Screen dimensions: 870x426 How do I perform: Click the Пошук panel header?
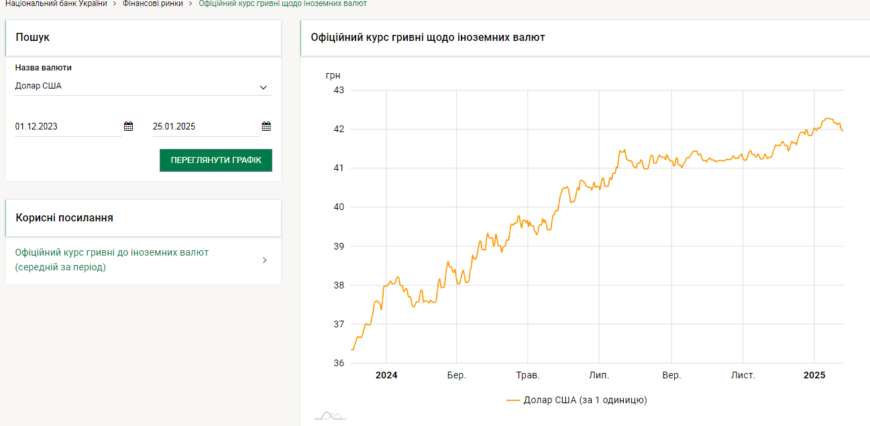click(x=33, y=38)
